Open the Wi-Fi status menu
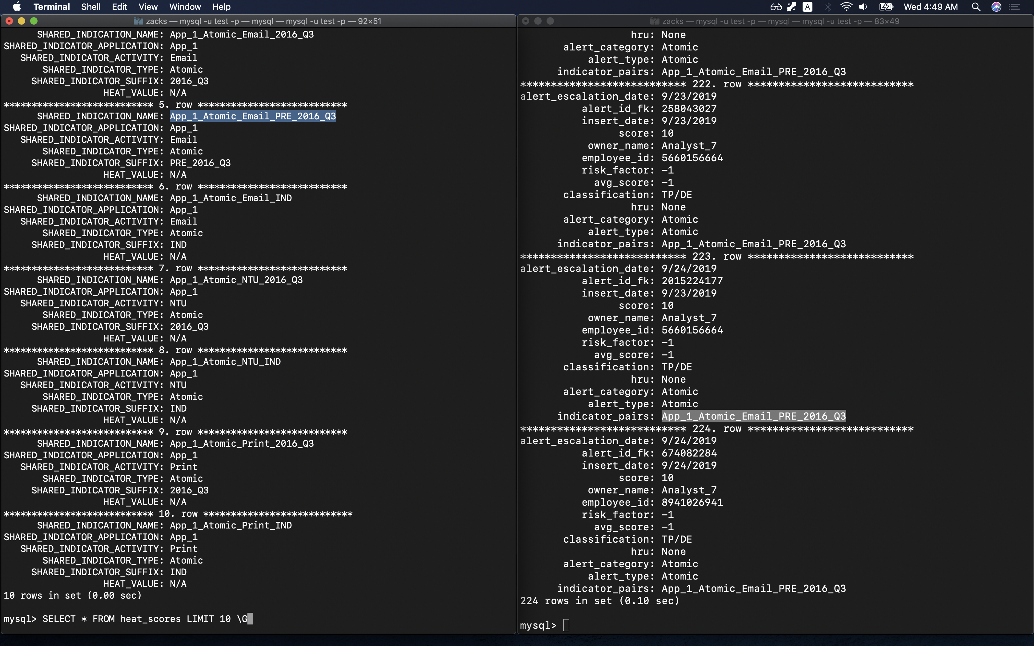The width and height of the screenshot is (1034, 646). coord(846,7)
